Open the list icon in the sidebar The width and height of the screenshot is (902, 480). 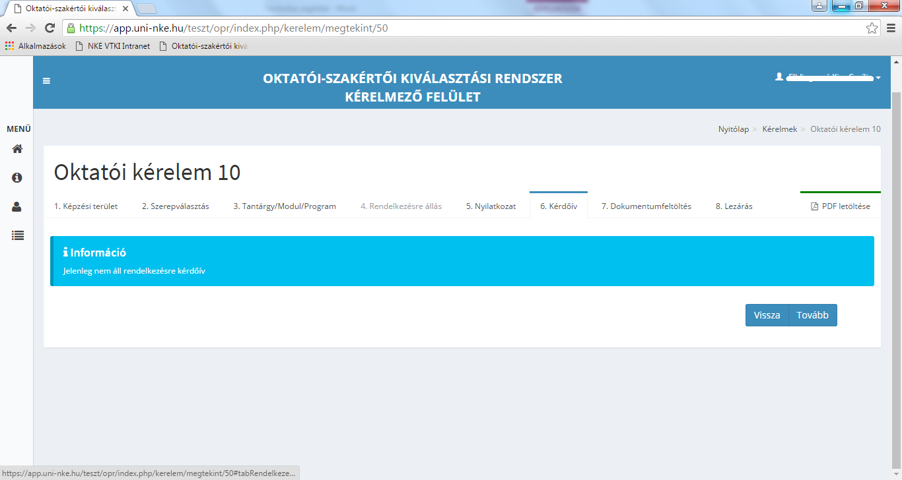click(x=17, y=235)
